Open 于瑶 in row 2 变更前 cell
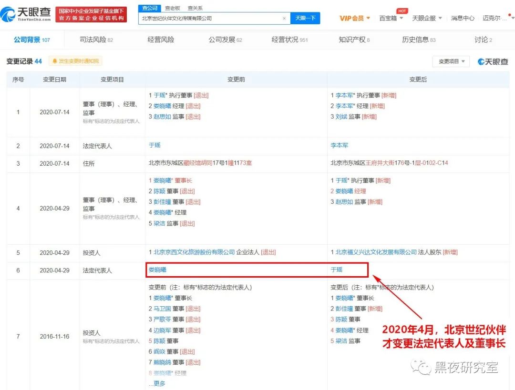 click(154, 145)
